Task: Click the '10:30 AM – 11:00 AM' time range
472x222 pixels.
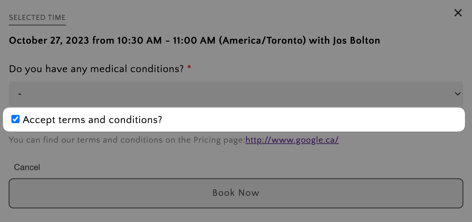Action: click(x=166, y=40)
